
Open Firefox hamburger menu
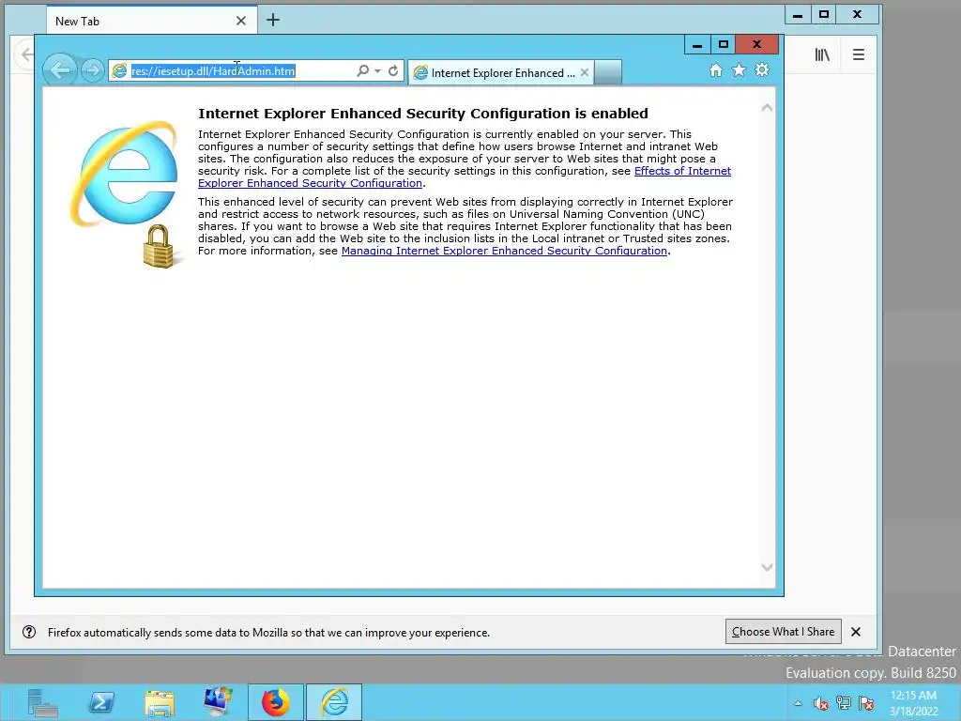(859, 54)
